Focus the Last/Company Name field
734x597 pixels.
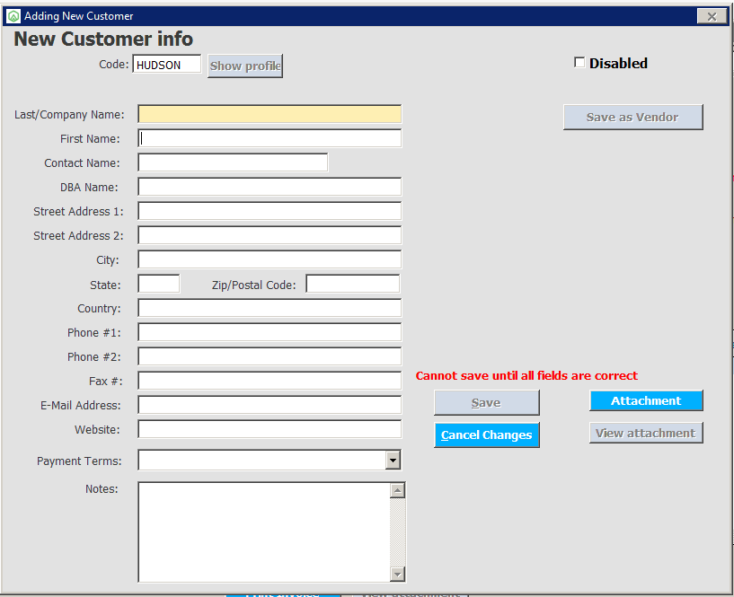270,114
